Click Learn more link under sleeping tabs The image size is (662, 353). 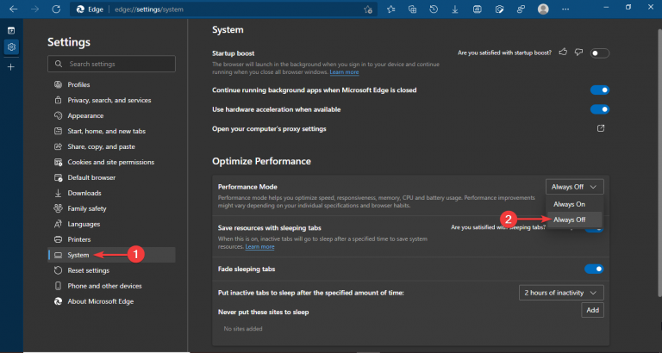[259, 247]
